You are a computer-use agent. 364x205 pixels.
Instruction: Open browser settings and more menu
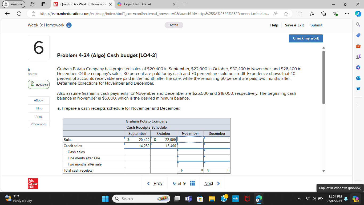click(347, 14)
